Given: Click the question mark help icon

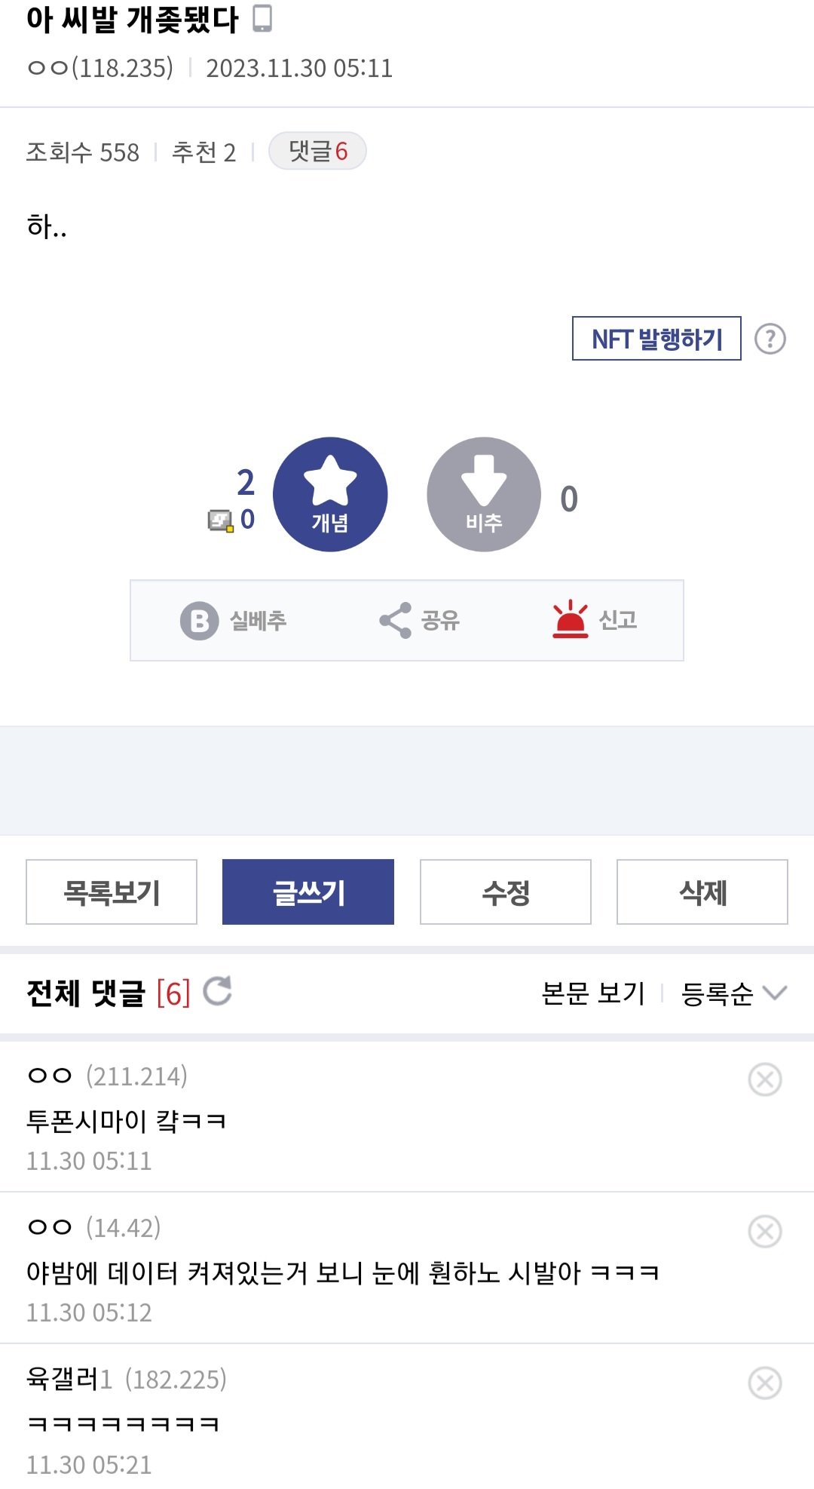Looking at the screenshot, I should 770,339.
